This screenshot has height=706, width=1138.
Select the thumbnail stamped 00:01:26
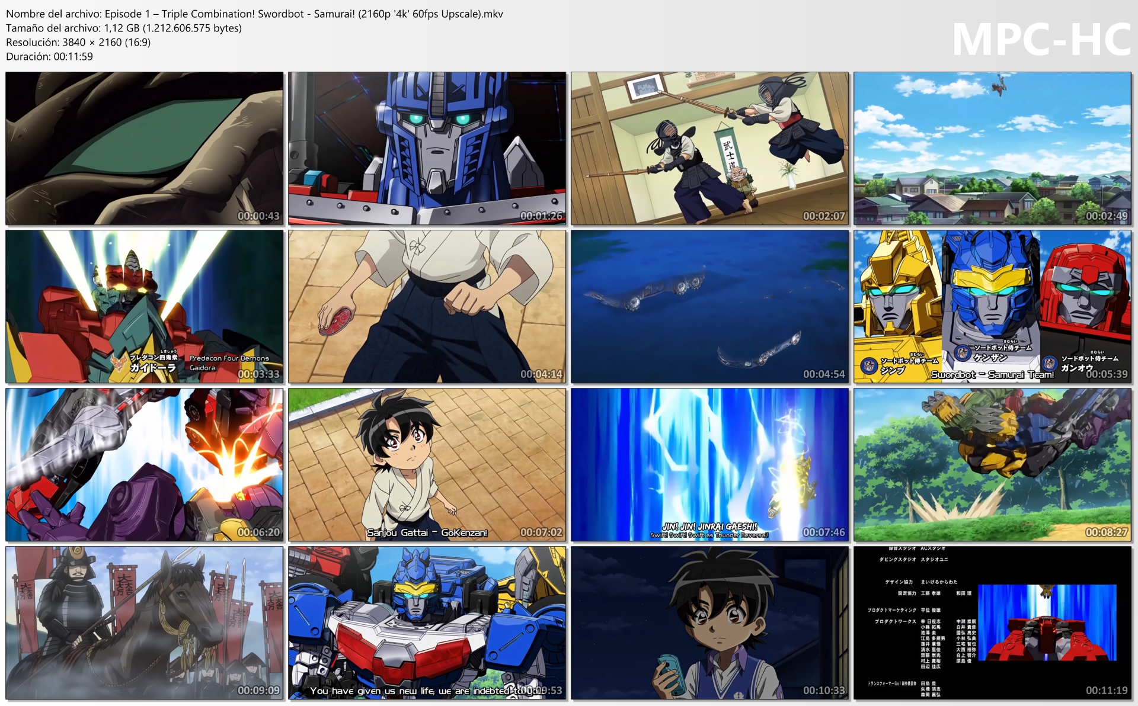tap(427, 149)
